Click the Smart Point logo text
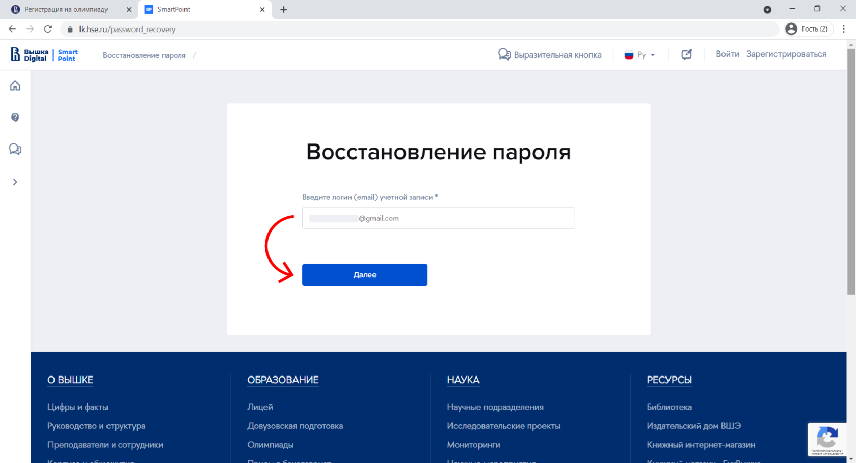The width and height of the screenshot is (856, 463). click(x=68, y=55)
